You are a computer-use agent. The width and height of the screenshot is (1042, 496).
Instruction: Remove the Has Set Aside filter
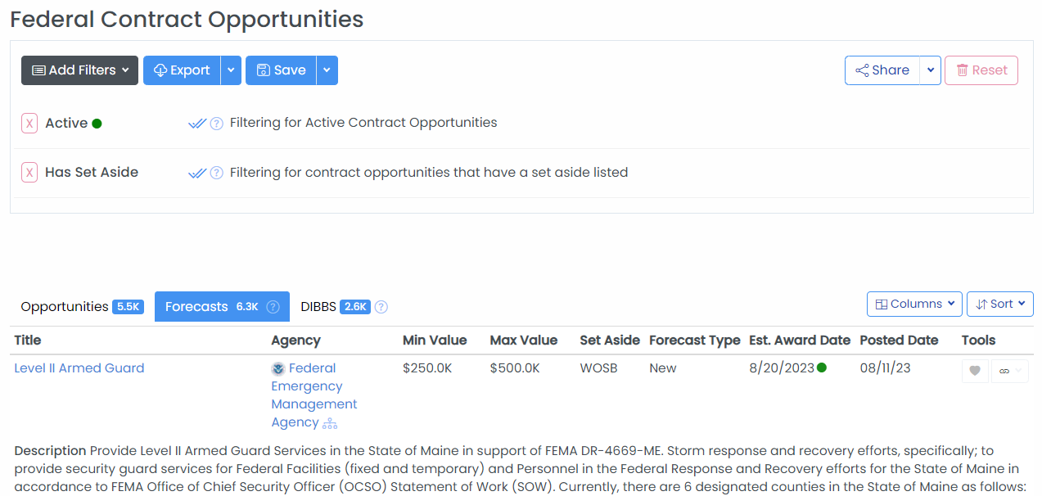[29, 173]
